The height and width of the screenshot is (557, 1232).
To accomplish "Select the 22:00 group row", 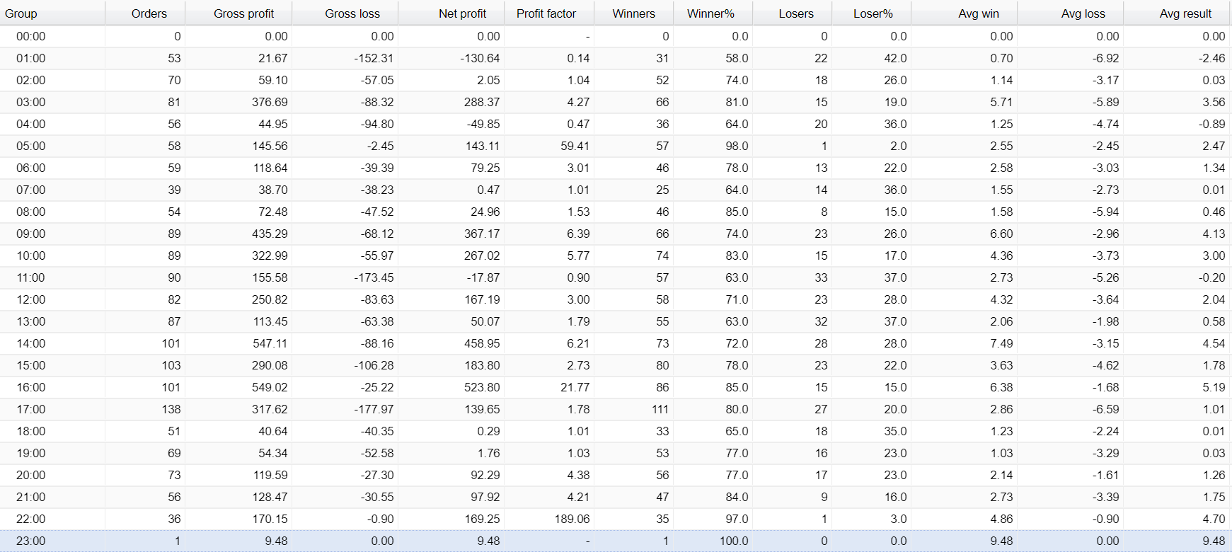I will [x=616, y=519].
